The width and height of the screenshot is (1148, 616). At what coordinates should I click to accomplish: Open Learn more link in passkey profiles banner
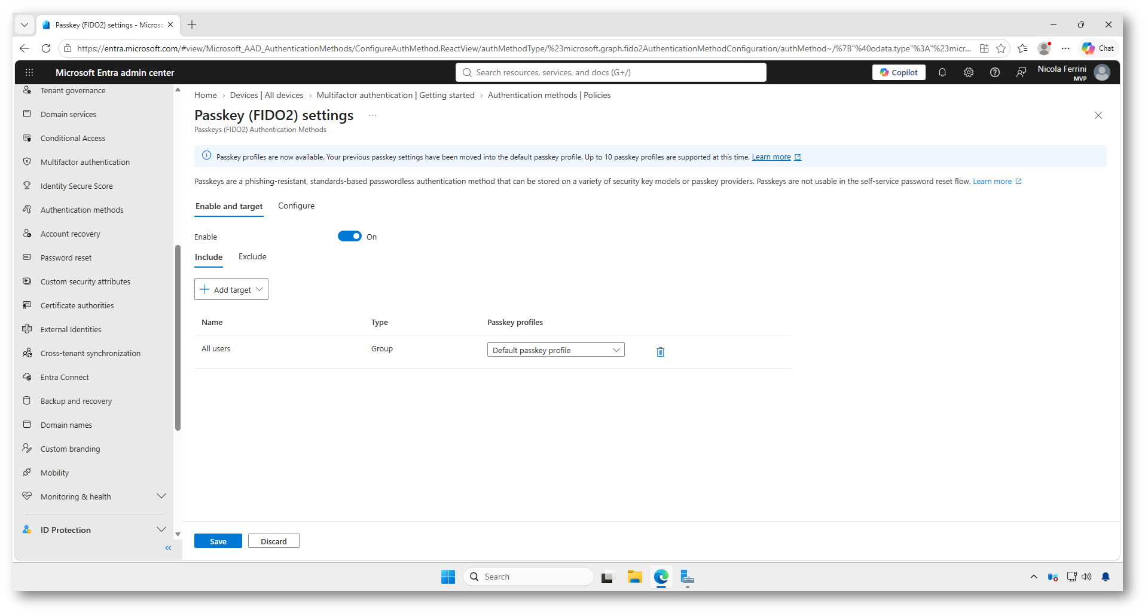[x=771, y=157]
